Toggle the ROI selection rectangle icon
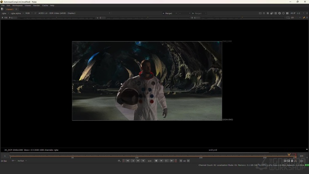Image resolution: width=309 pixels, height=174 pixels. click(x=288, y=18)
